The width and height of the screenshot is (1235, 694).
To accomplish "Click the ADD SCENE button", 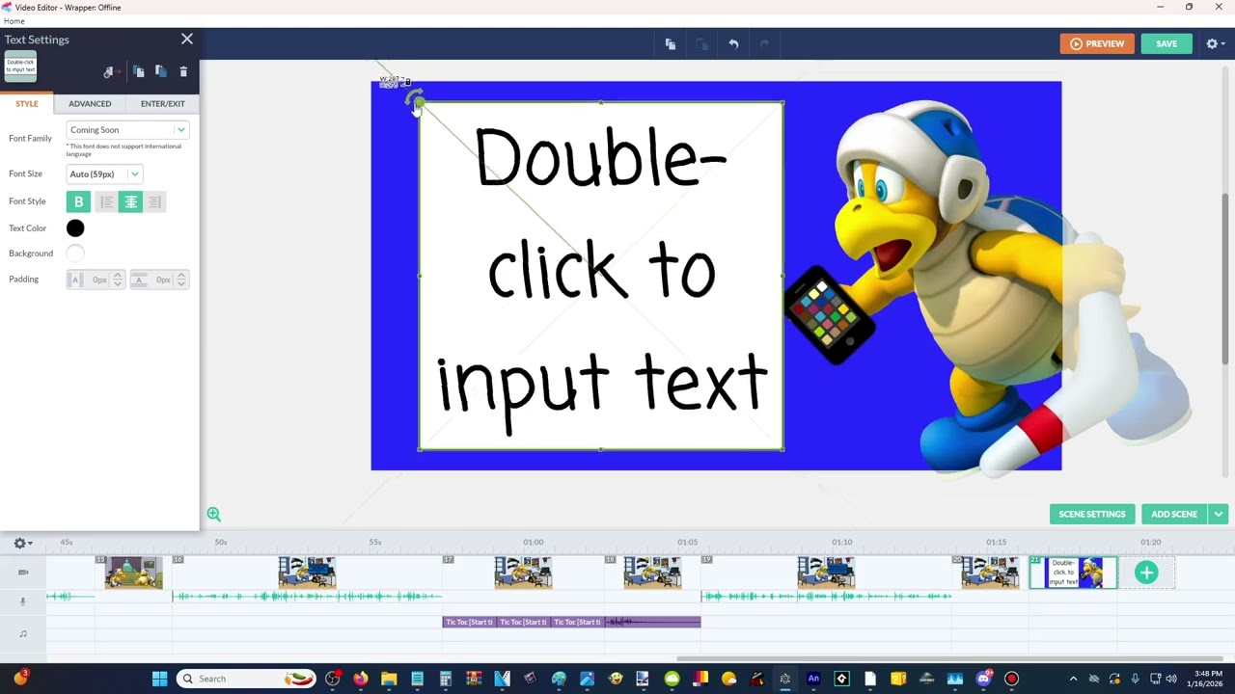I will (x=1174, y=514).
